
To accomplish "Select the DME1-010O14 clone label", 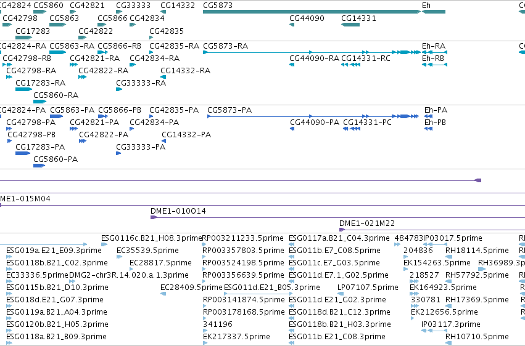I will click(x=178, y=211).
